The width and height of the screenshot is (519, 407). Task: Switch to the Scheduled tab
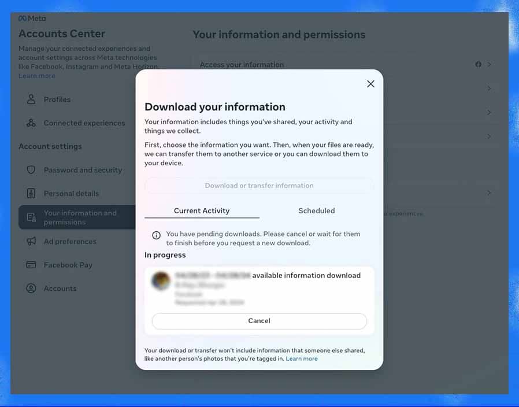pos(317,211)
